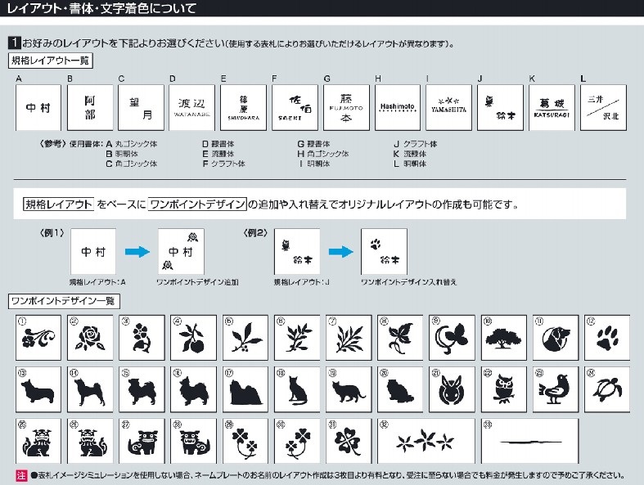Choose the three-flower wide design 32

(x=426, y=440)
